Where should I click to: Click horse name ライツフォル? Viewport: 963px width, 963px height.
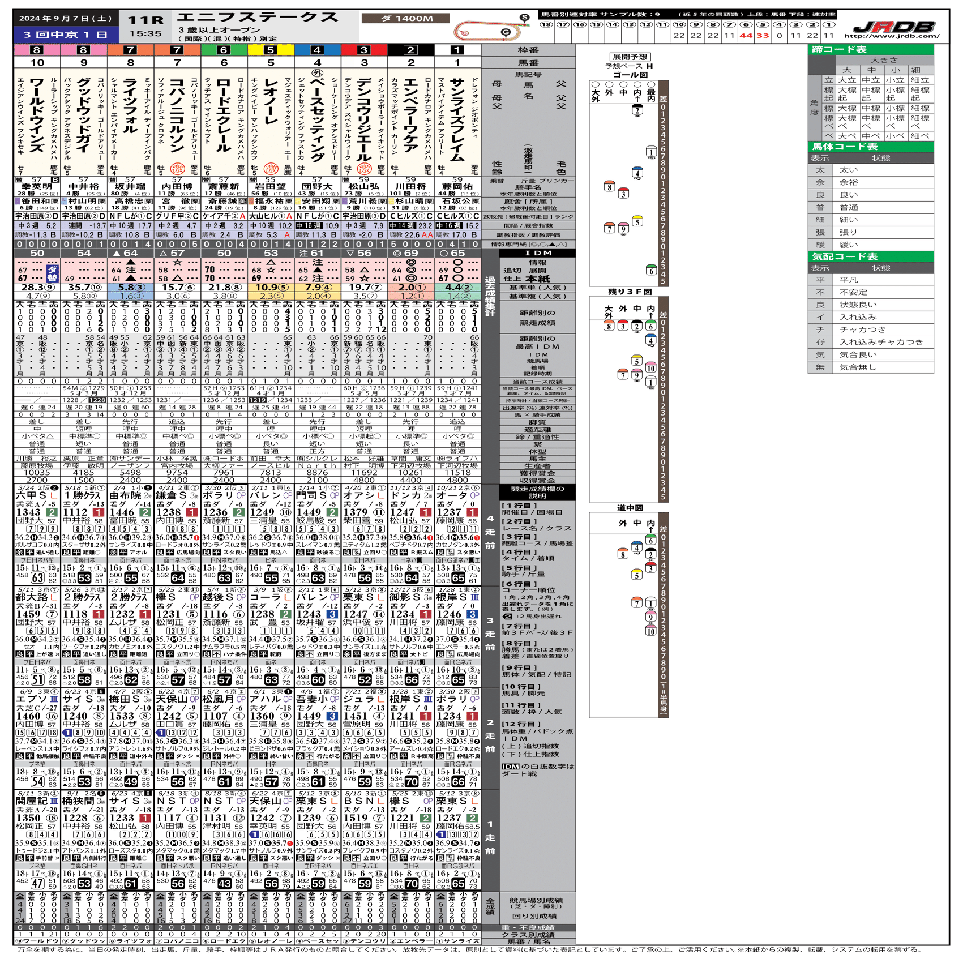coord(131,106)
